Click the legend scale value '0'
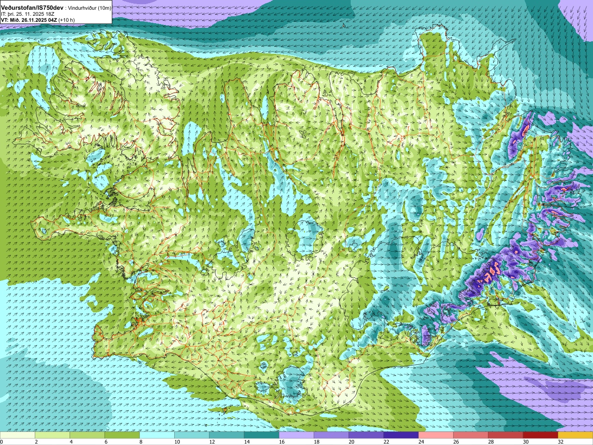Screen dimensions: 593x445 click(x=1, y=442)
